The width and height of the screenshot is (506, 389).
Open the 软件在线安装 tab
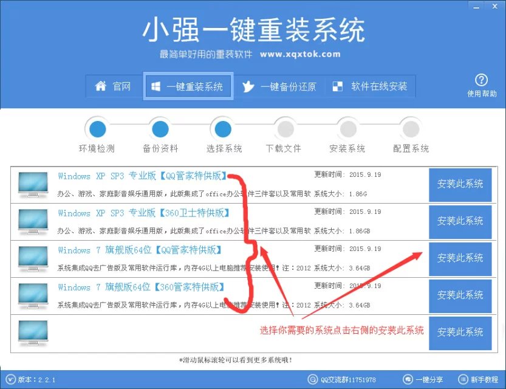click(372, 86)
